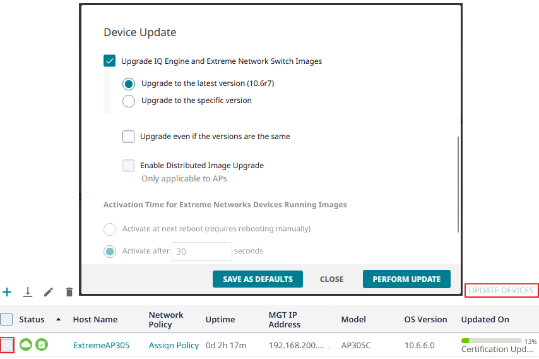The width and height of the screenshot is (539, 359).
Task: Click PERFORM UPDATE button
Action: pyautogui.click(x=406, y=279)
